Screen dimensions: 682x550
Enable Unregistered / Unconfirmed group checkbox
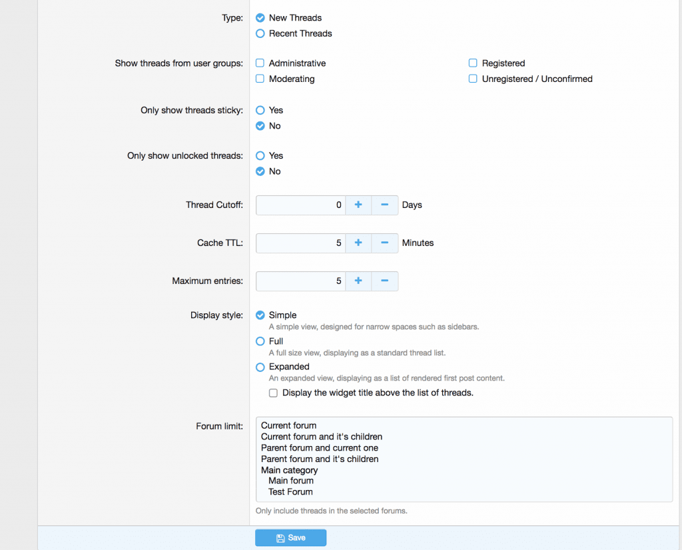[x=473, y=79]
